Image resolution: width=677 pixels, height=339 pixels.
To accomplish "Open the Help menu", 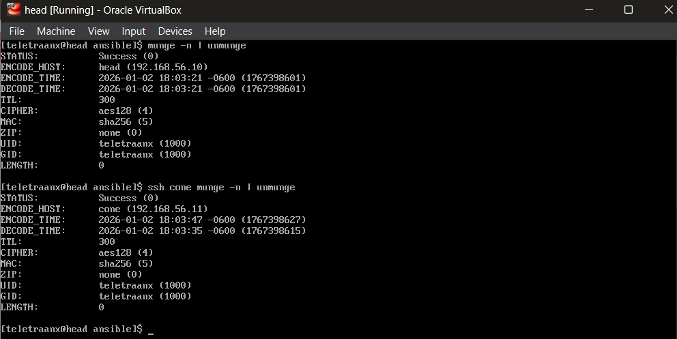I will coord(215,31).
